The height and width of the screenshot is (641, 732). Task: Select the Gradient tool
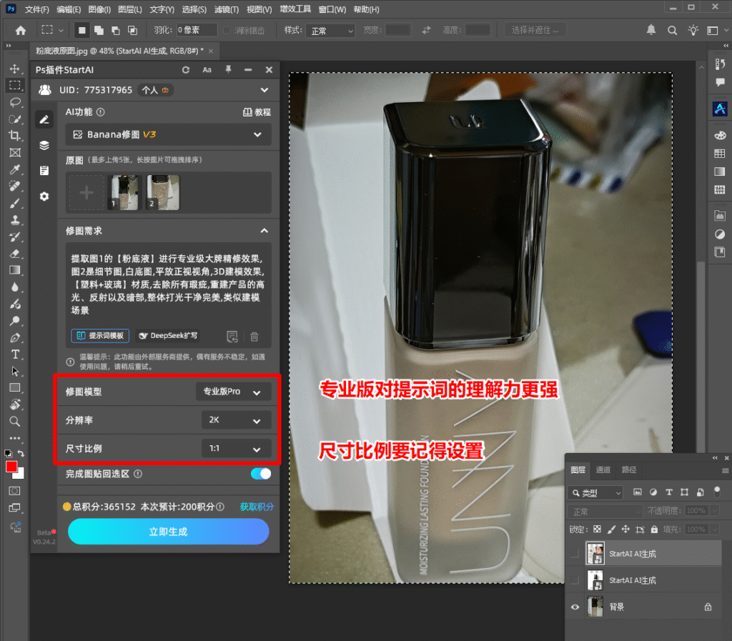coord(15,270)
